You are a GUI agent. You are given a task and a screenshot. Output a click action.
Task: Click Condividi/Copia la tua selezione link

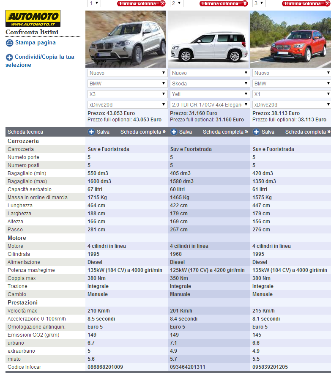[x=40, y=60]
